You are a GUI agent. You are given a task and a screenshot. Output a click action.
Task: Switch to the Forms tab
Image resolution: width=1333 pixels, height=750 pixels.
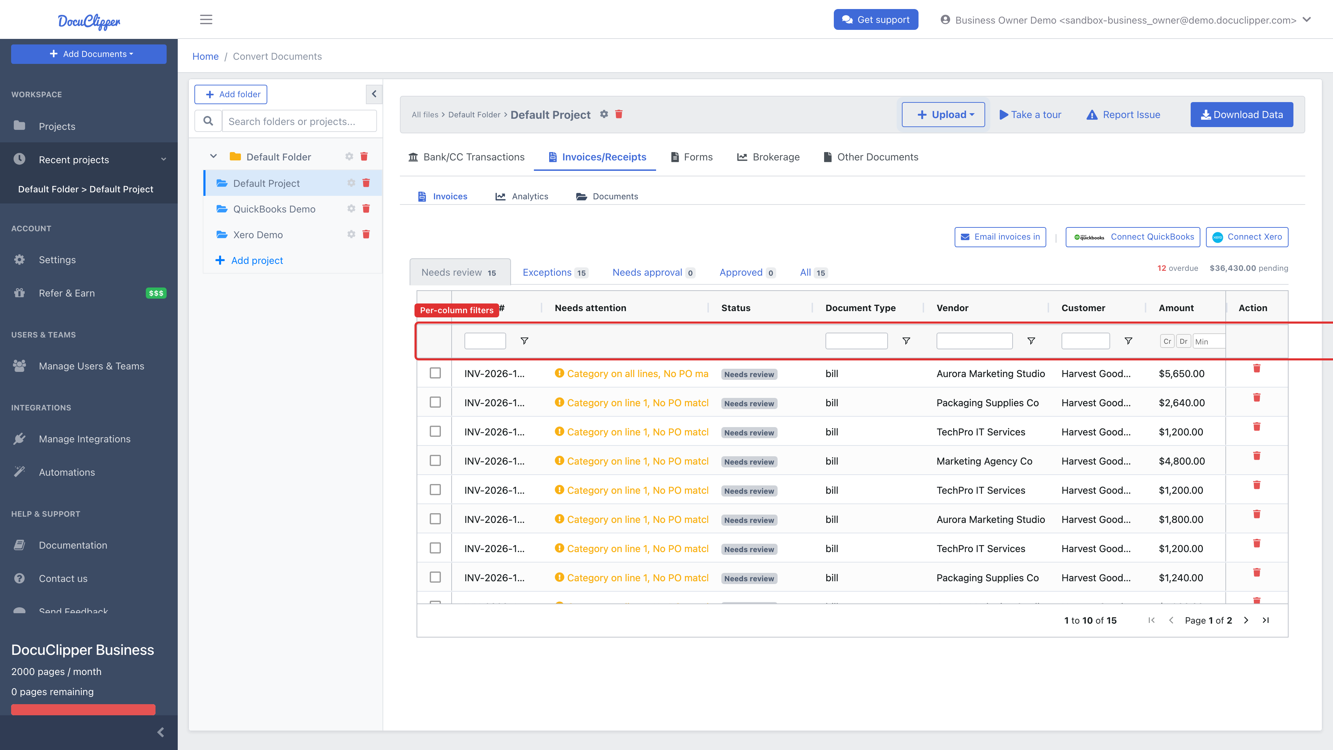tap(692, 157)
